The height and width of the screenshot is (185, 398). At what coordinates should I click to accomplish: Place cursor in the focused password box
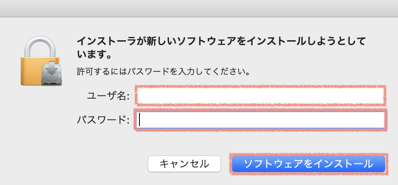tap(260, 120)
